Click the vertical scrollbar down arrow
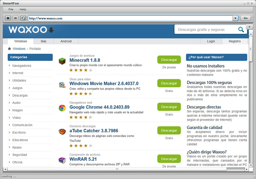 tap(251, 165)
